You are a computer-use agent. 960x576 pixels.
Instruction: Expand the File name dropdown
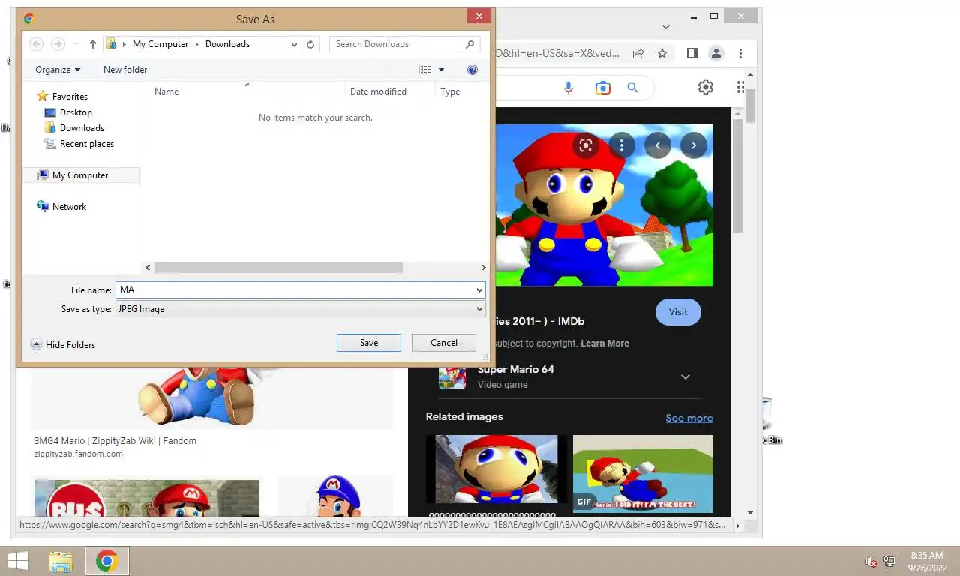[479, 289]
